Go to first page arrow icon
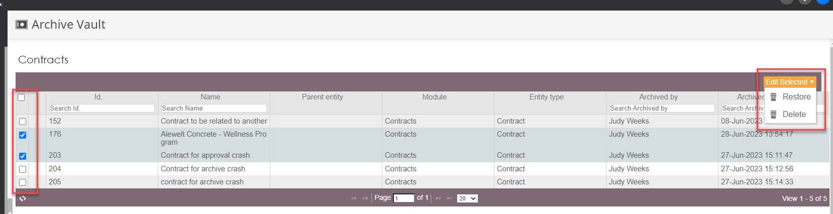 pos(354,198)
